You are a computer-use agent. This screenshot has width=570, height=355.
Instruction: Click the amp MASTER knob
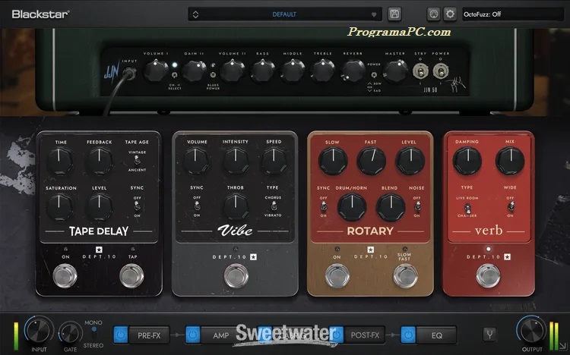(x=395, y=71)
